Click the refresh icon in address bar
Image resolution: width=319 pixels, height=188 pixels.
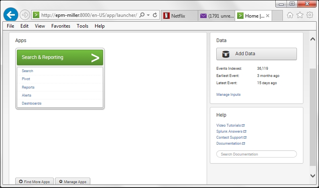pos(155,15)
